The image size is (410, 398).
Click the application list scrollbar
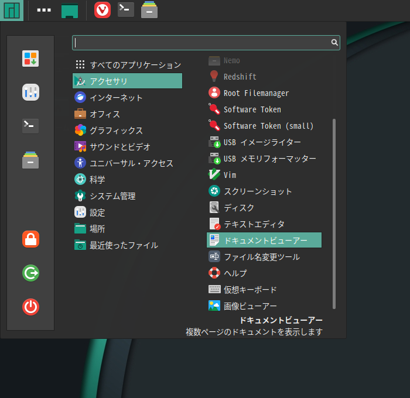click(x=334, y=214)
